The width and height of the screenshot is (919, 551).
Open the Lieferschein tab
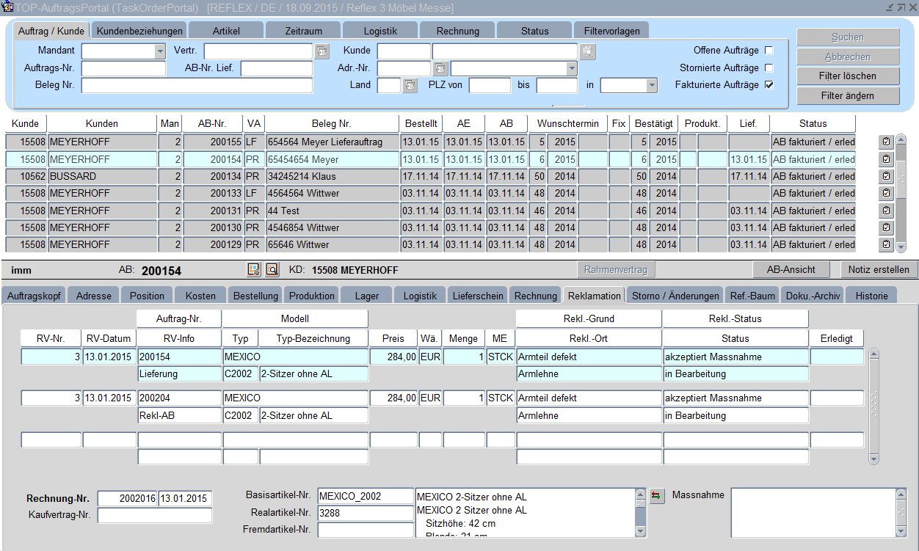click(x=478, y=296)
